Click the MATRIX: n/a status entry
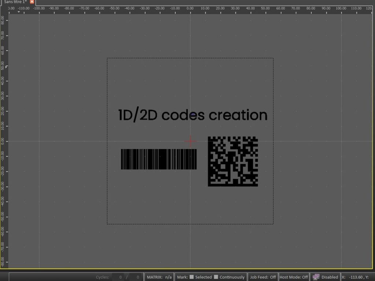 tap(159, 277)
